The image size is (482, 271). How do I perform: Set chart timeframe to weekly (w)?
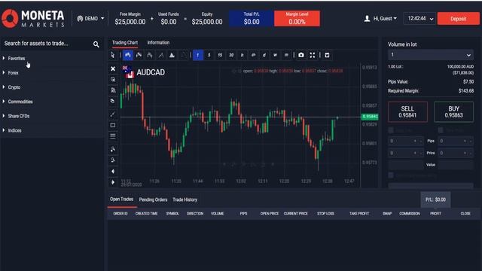[275, 55]
